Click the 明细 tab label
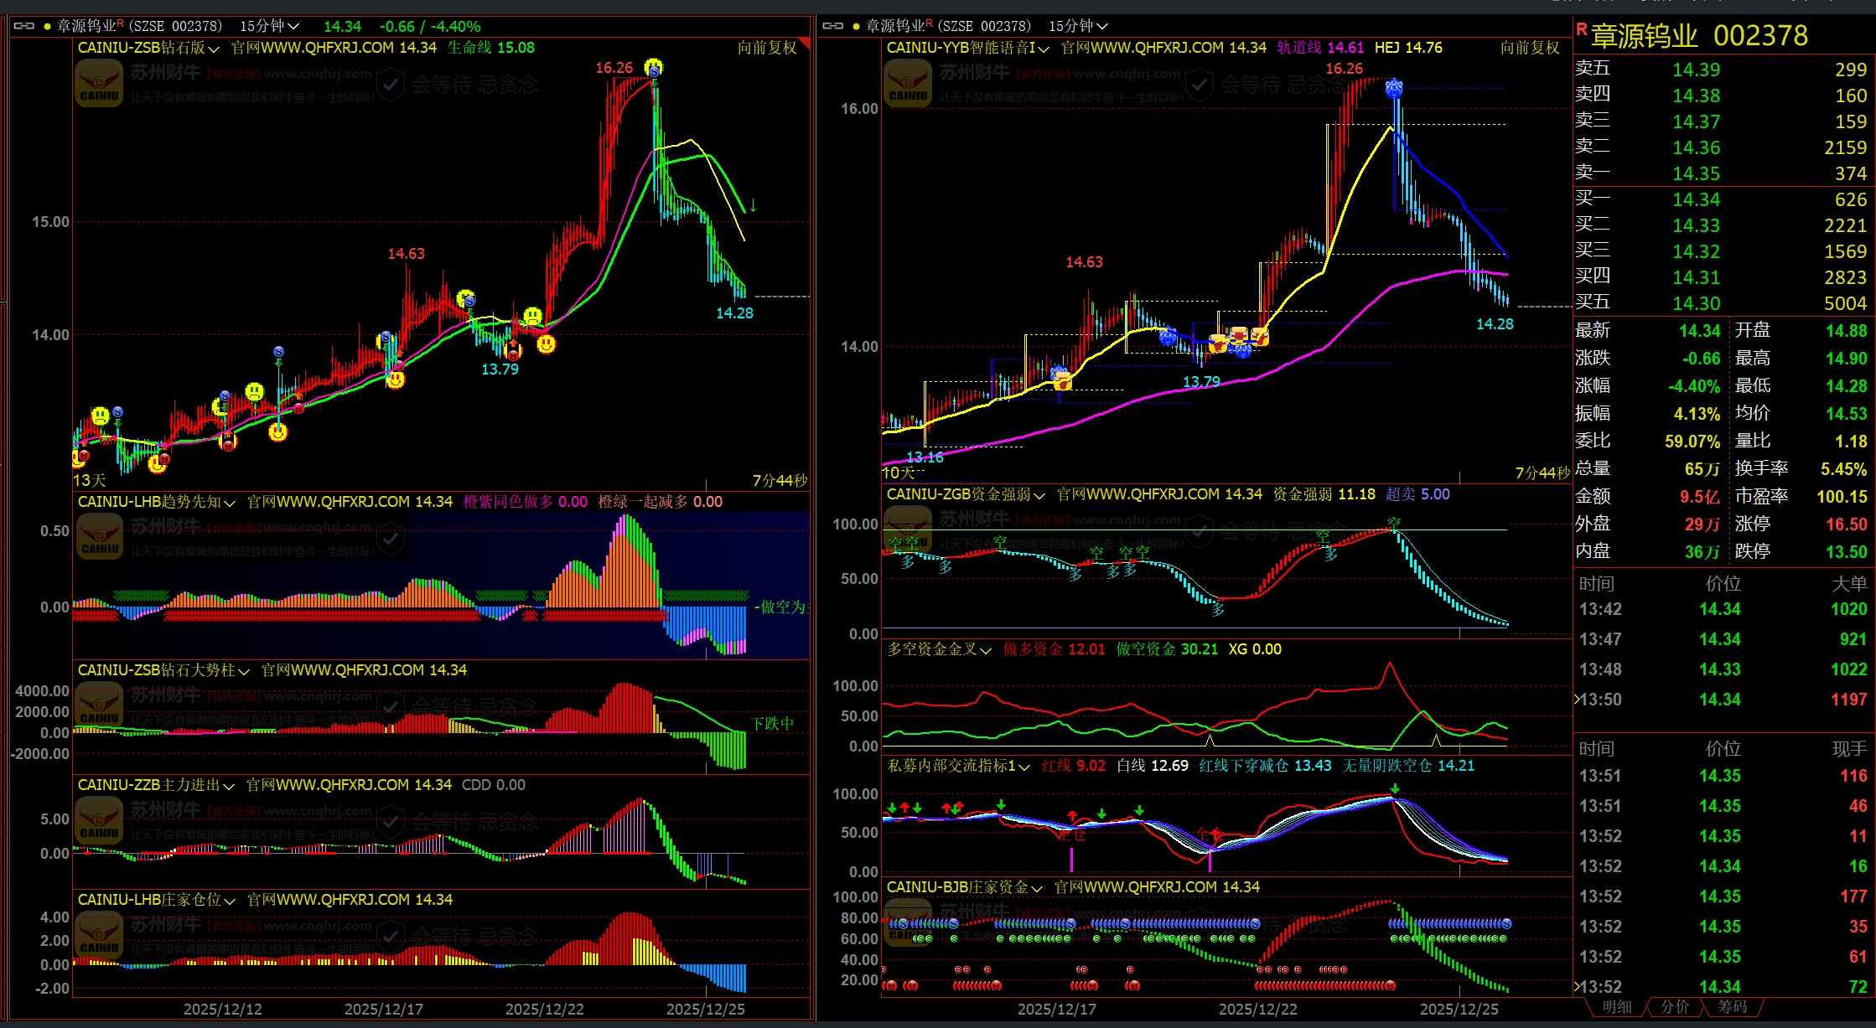1876x1028 pixels. (x=1616, y=1006)
